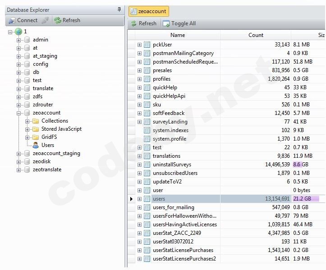Screen dimensions: 326x270
Task: Select the test database in the tree
Action: 37,80
